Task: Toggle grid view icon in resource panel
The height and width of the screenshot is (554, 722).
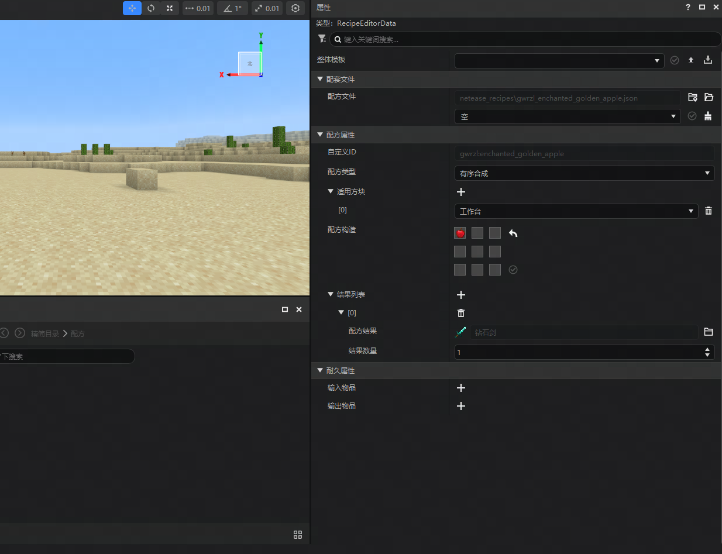Action: (x=298, y=535)
